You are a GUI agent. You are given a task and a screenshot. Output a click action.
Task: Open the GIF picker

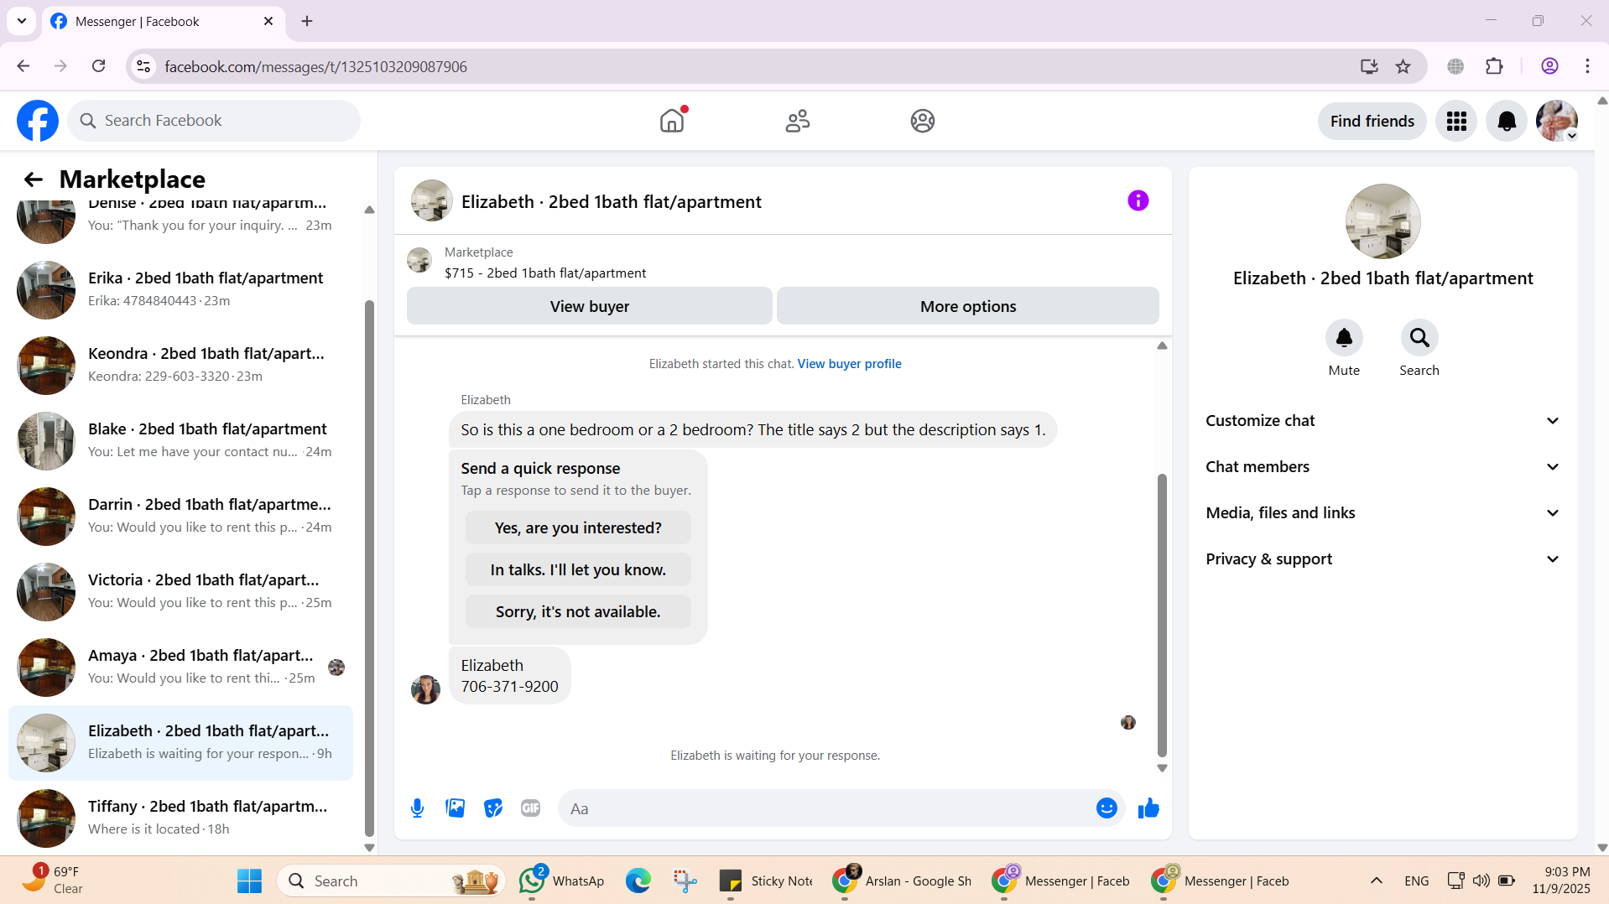[530, 808]
